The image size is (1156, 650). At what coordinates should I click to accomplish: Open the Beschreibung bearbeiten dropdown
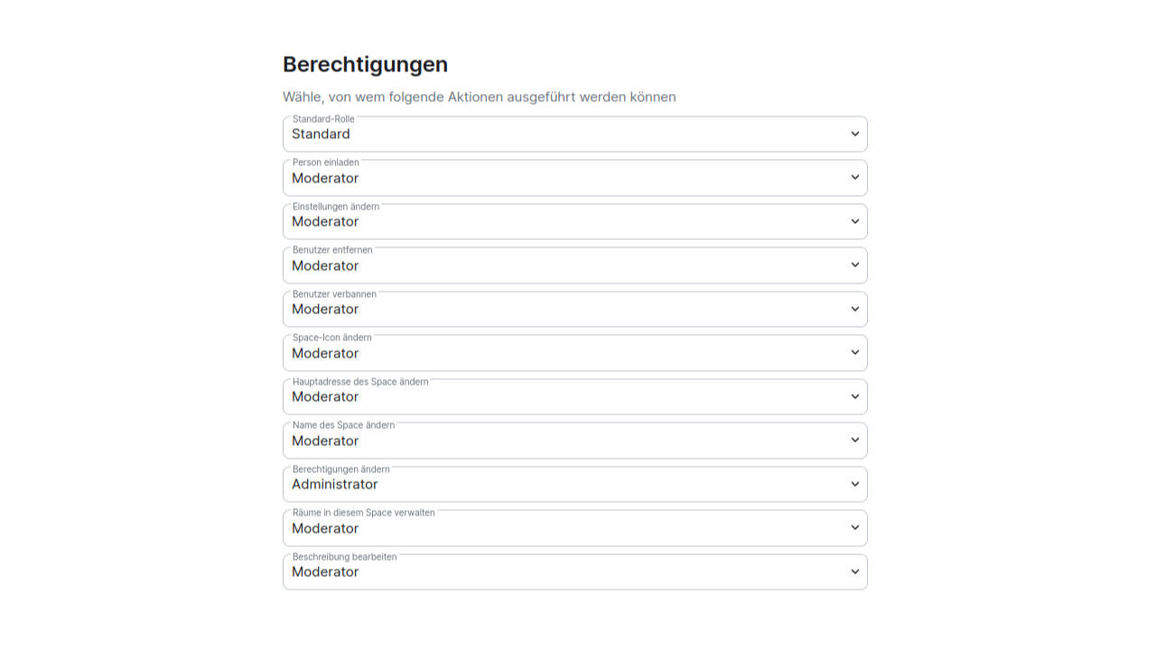574,571
